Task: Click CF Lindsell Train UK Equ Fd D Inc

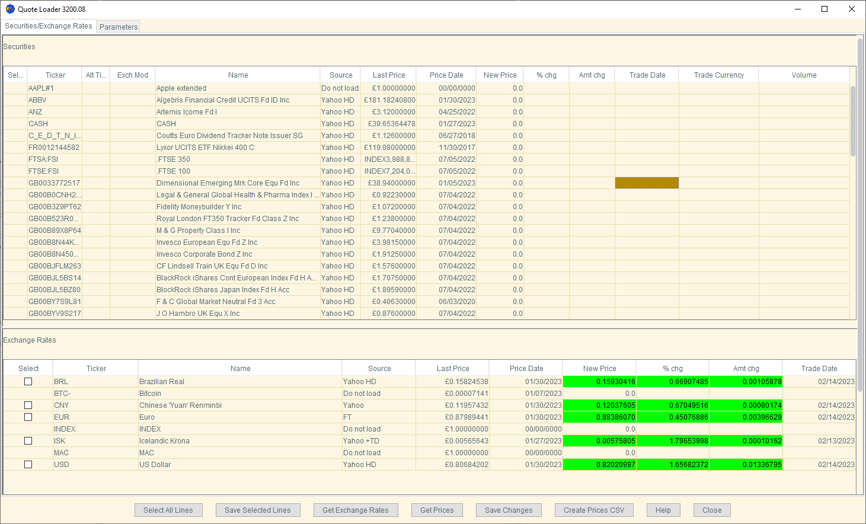Action: click(x=238, y=266)
